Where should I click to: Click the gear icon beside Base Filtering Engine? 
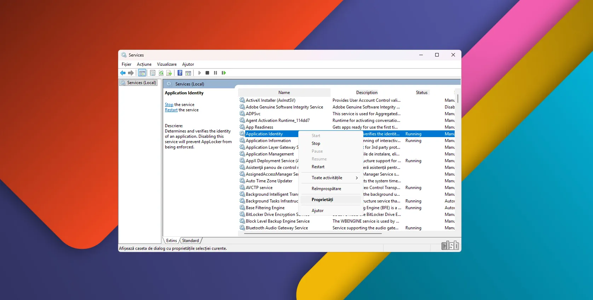tap(242, 207)
